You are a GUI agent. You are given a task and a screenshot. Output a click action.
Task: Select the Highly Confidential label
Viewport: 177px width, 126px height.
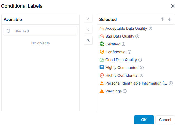coord(122,75)
